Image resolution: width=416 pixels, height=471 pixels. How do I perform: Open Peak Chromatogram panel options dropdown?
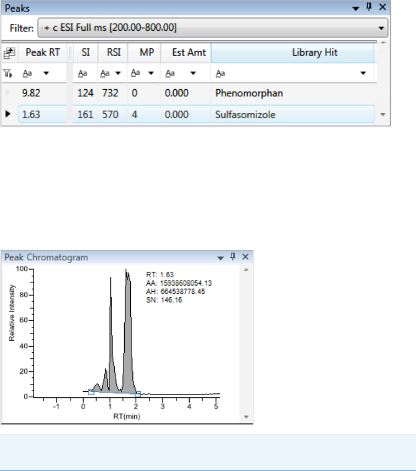coord(220,258)
